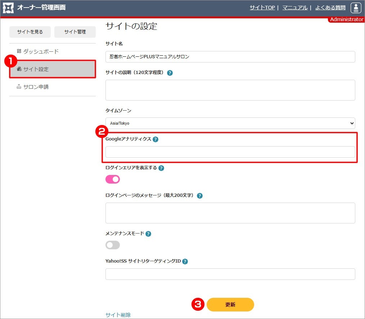
Task: Disable the ログインエリアを表示する toggle
Action: [113, 179]
